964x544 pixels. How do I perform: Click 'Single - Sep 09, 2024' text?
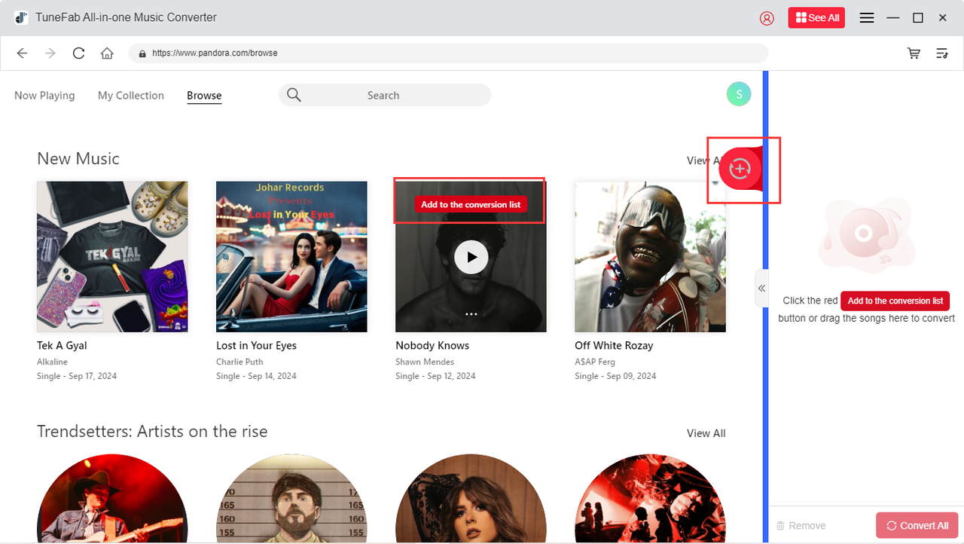click(615, 376)
